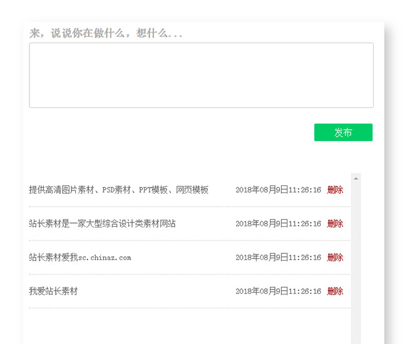Click timestamp of the 提供高清图片素材 post
This screenshot has width=407, height=344.
pos(278,190)
